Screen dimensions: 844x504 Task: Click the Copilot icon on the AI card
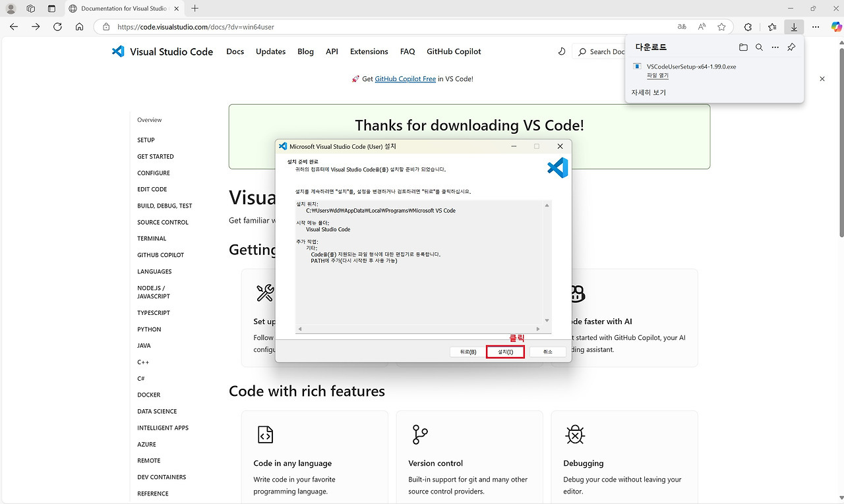[x=577, y=293]
